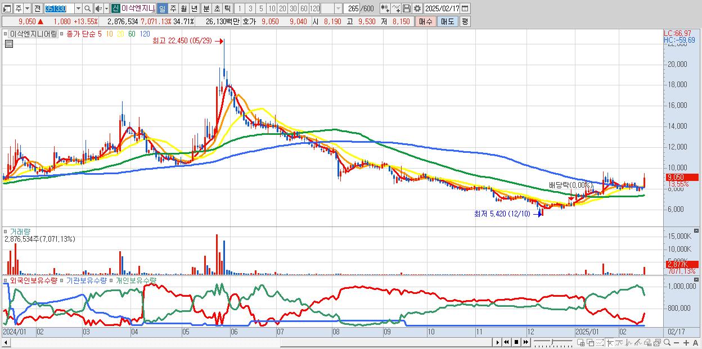Rewind chart replay
This screenshot has width=702, height=349.
(x=507, y=342)
